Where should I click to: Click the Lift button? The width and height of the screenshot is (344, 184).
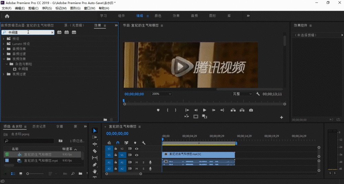point(233,110)
